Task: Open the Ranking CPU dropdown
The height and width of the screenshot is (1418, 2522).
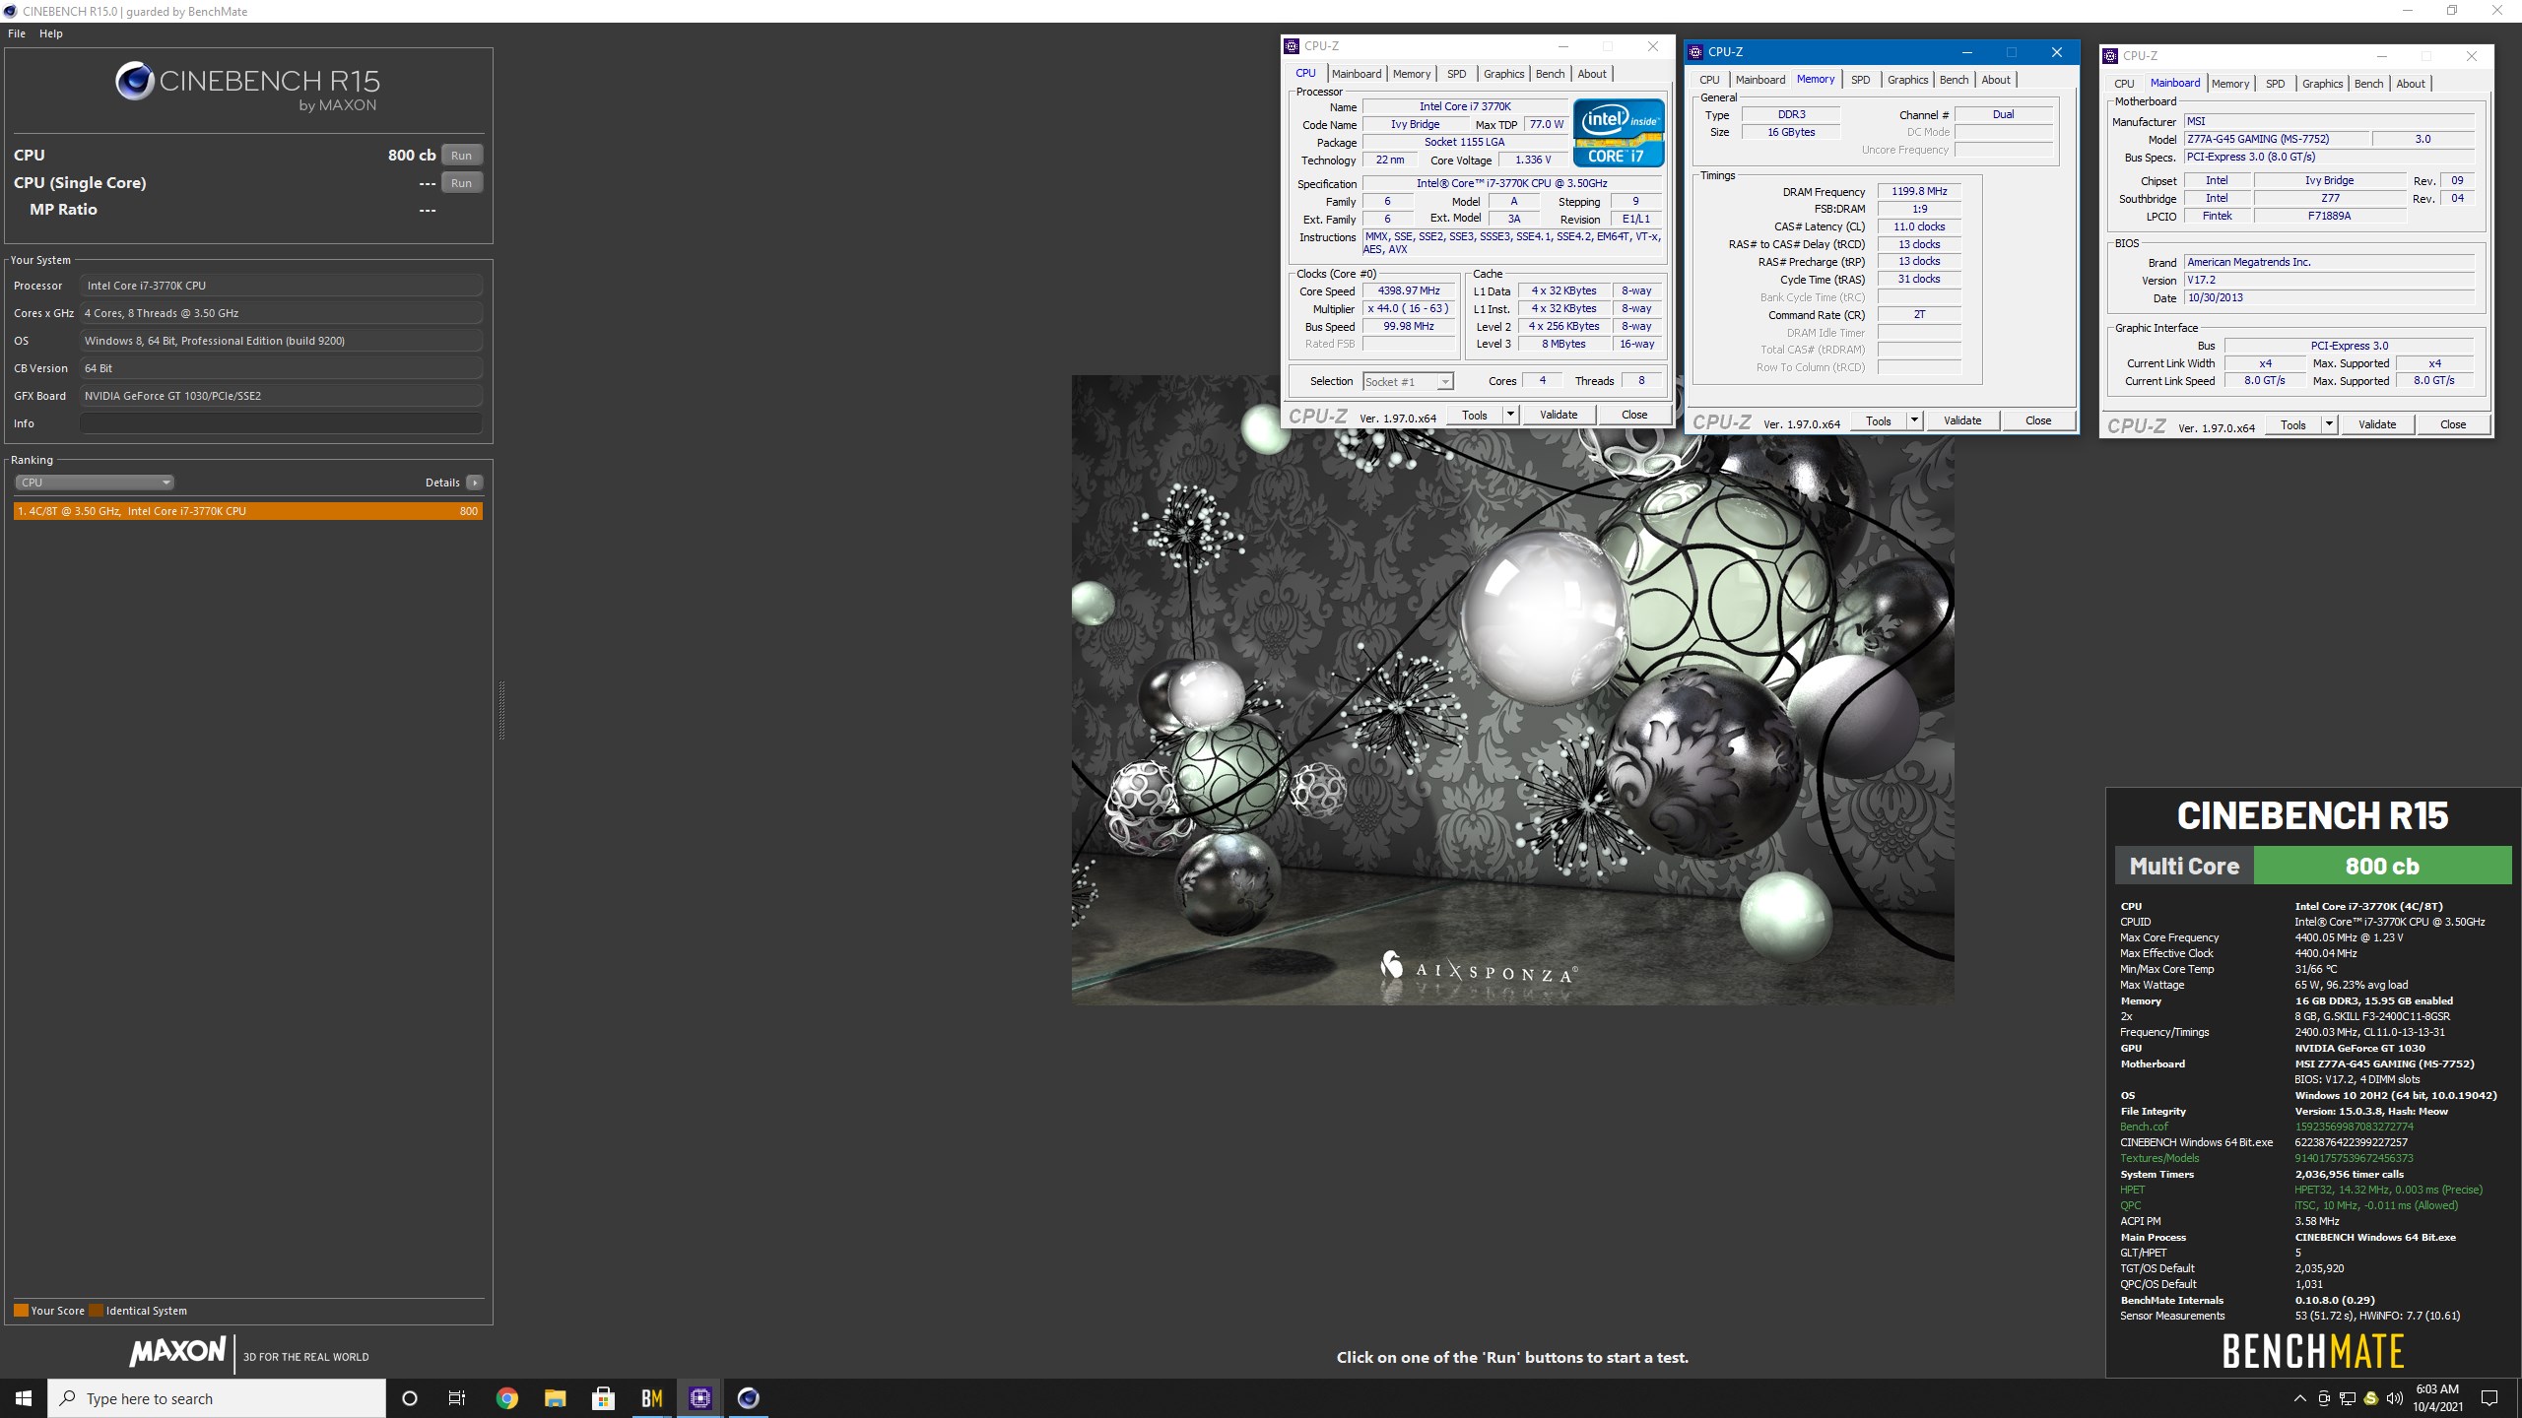Action: tap(95, 483)
